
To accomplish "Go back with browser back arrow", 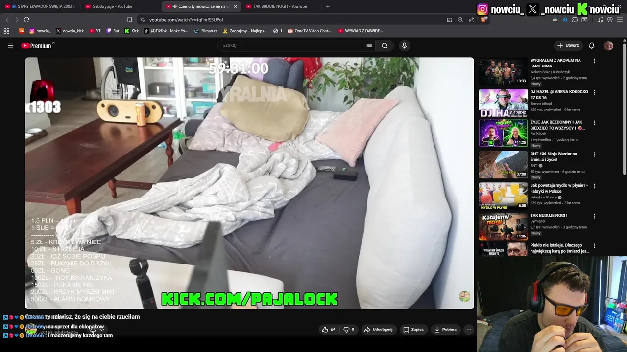I will 7,20.
